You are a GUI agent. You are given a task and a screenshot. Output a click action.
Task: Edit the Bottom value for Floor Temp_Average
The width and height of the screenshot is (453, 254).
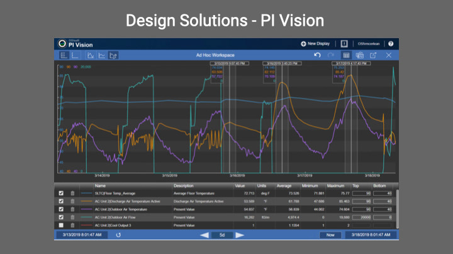point(383,193)
